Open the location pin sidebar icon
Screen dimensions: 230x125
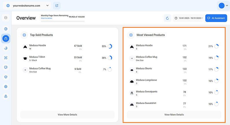coord(6,96)
